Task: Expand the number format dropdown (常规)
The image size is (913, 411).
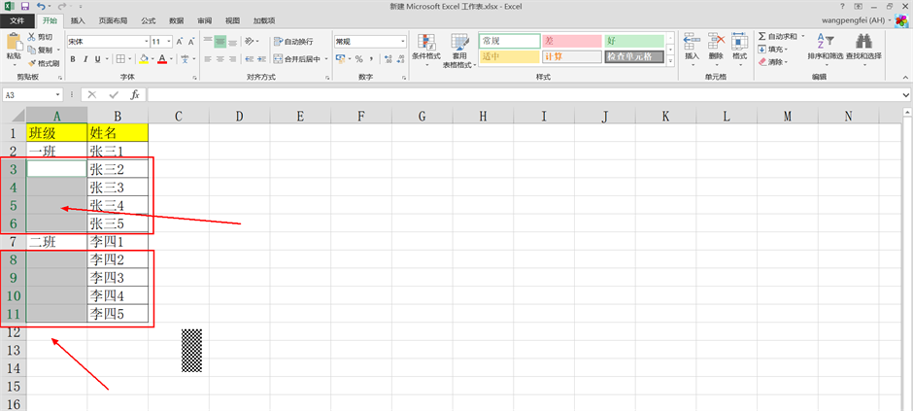Action: [x=403, y=42]
